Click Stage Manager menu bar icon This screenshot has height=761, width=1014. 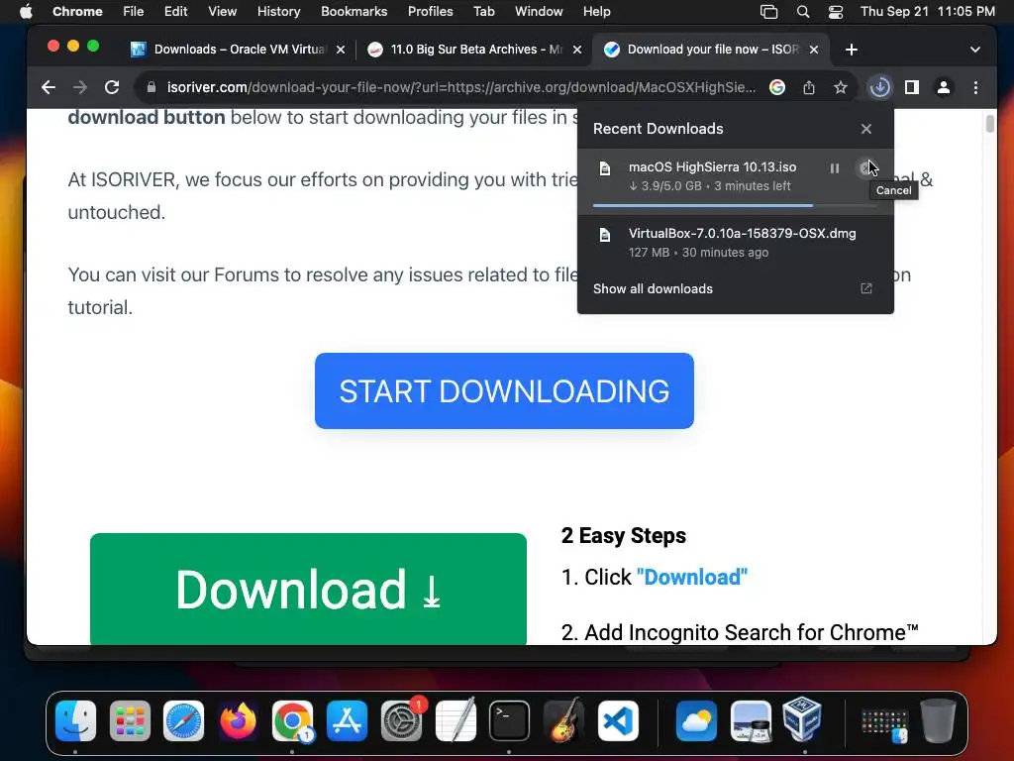[768, 11]
